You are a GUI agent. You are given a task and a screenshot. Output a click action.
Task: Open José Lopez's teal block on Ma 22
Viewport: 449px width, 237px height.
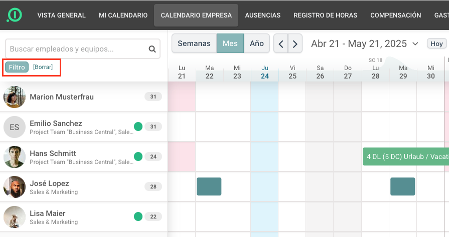tap(209, 186)
